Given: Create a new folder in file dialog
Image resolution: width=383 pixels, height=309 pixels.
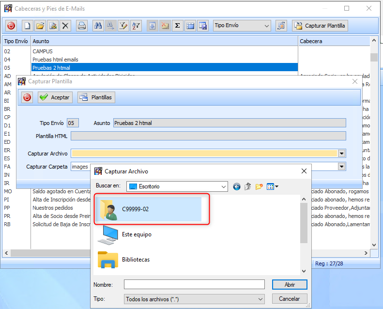Looking at the screenshot, I should (x=260, y=186).
